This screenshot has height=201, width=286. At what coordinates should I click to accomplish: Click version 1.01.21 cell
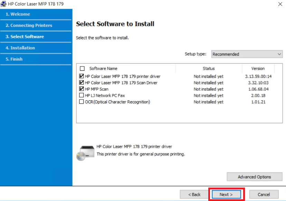tap(258, 102)
